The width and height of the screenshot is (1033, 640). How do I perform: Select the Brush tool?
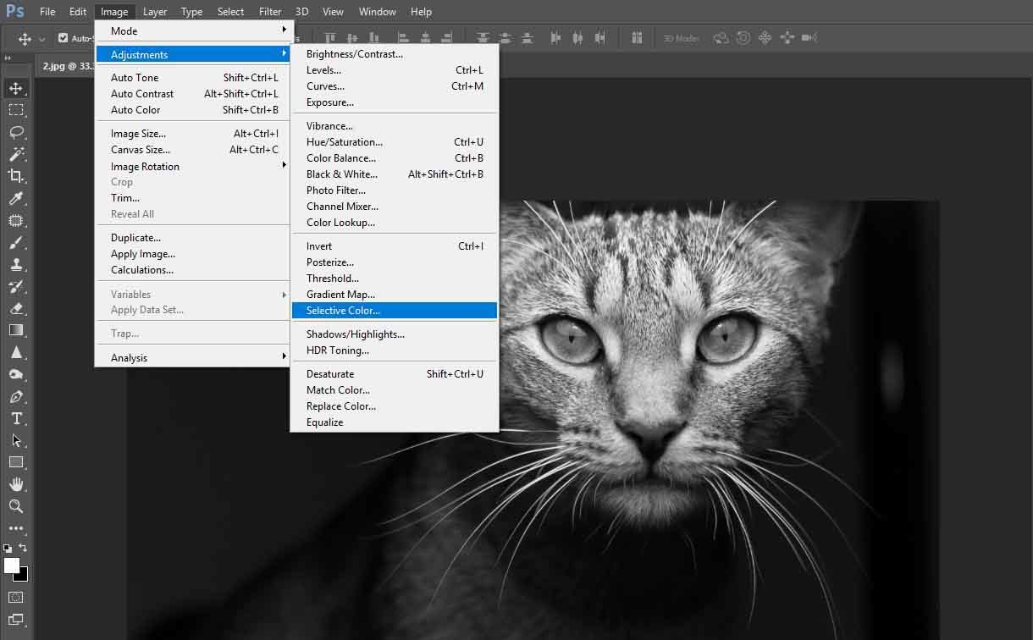(16, 242)
